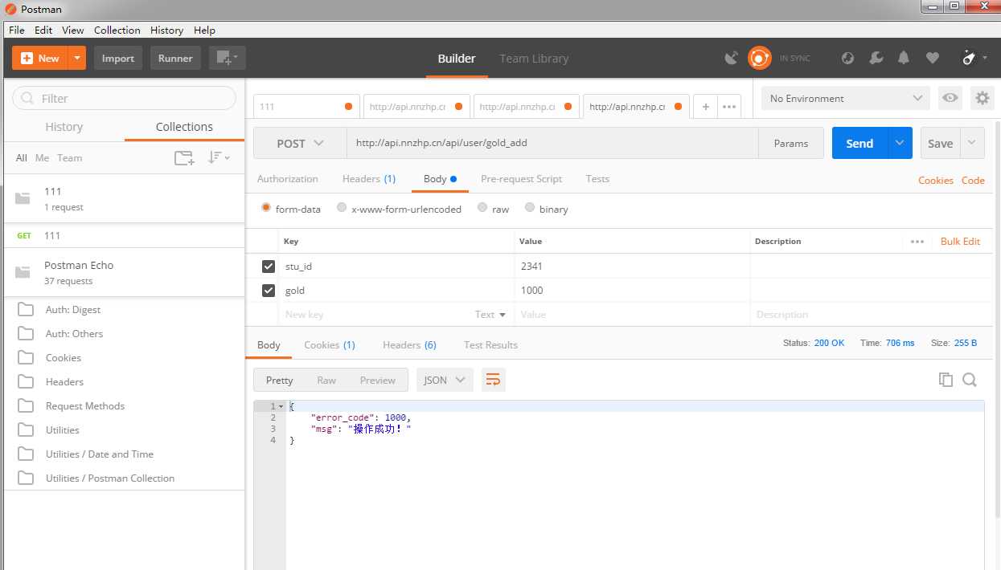Image resolution: width=1001 pixels, height=570 pixels.
Task: Click the heart icon
Action: pos(933,58)
